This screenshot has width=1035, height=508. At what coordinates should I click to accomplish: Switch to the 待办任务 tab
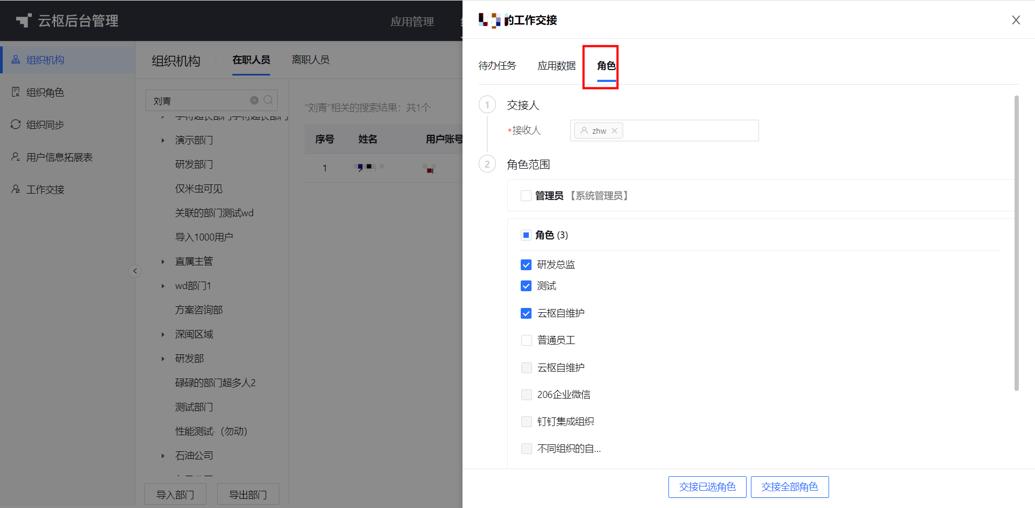click(497, 66)
